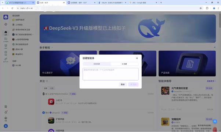Expand the 新手教程 chevron
Screen dimensions: 221x132
click(x=52, y=48)
